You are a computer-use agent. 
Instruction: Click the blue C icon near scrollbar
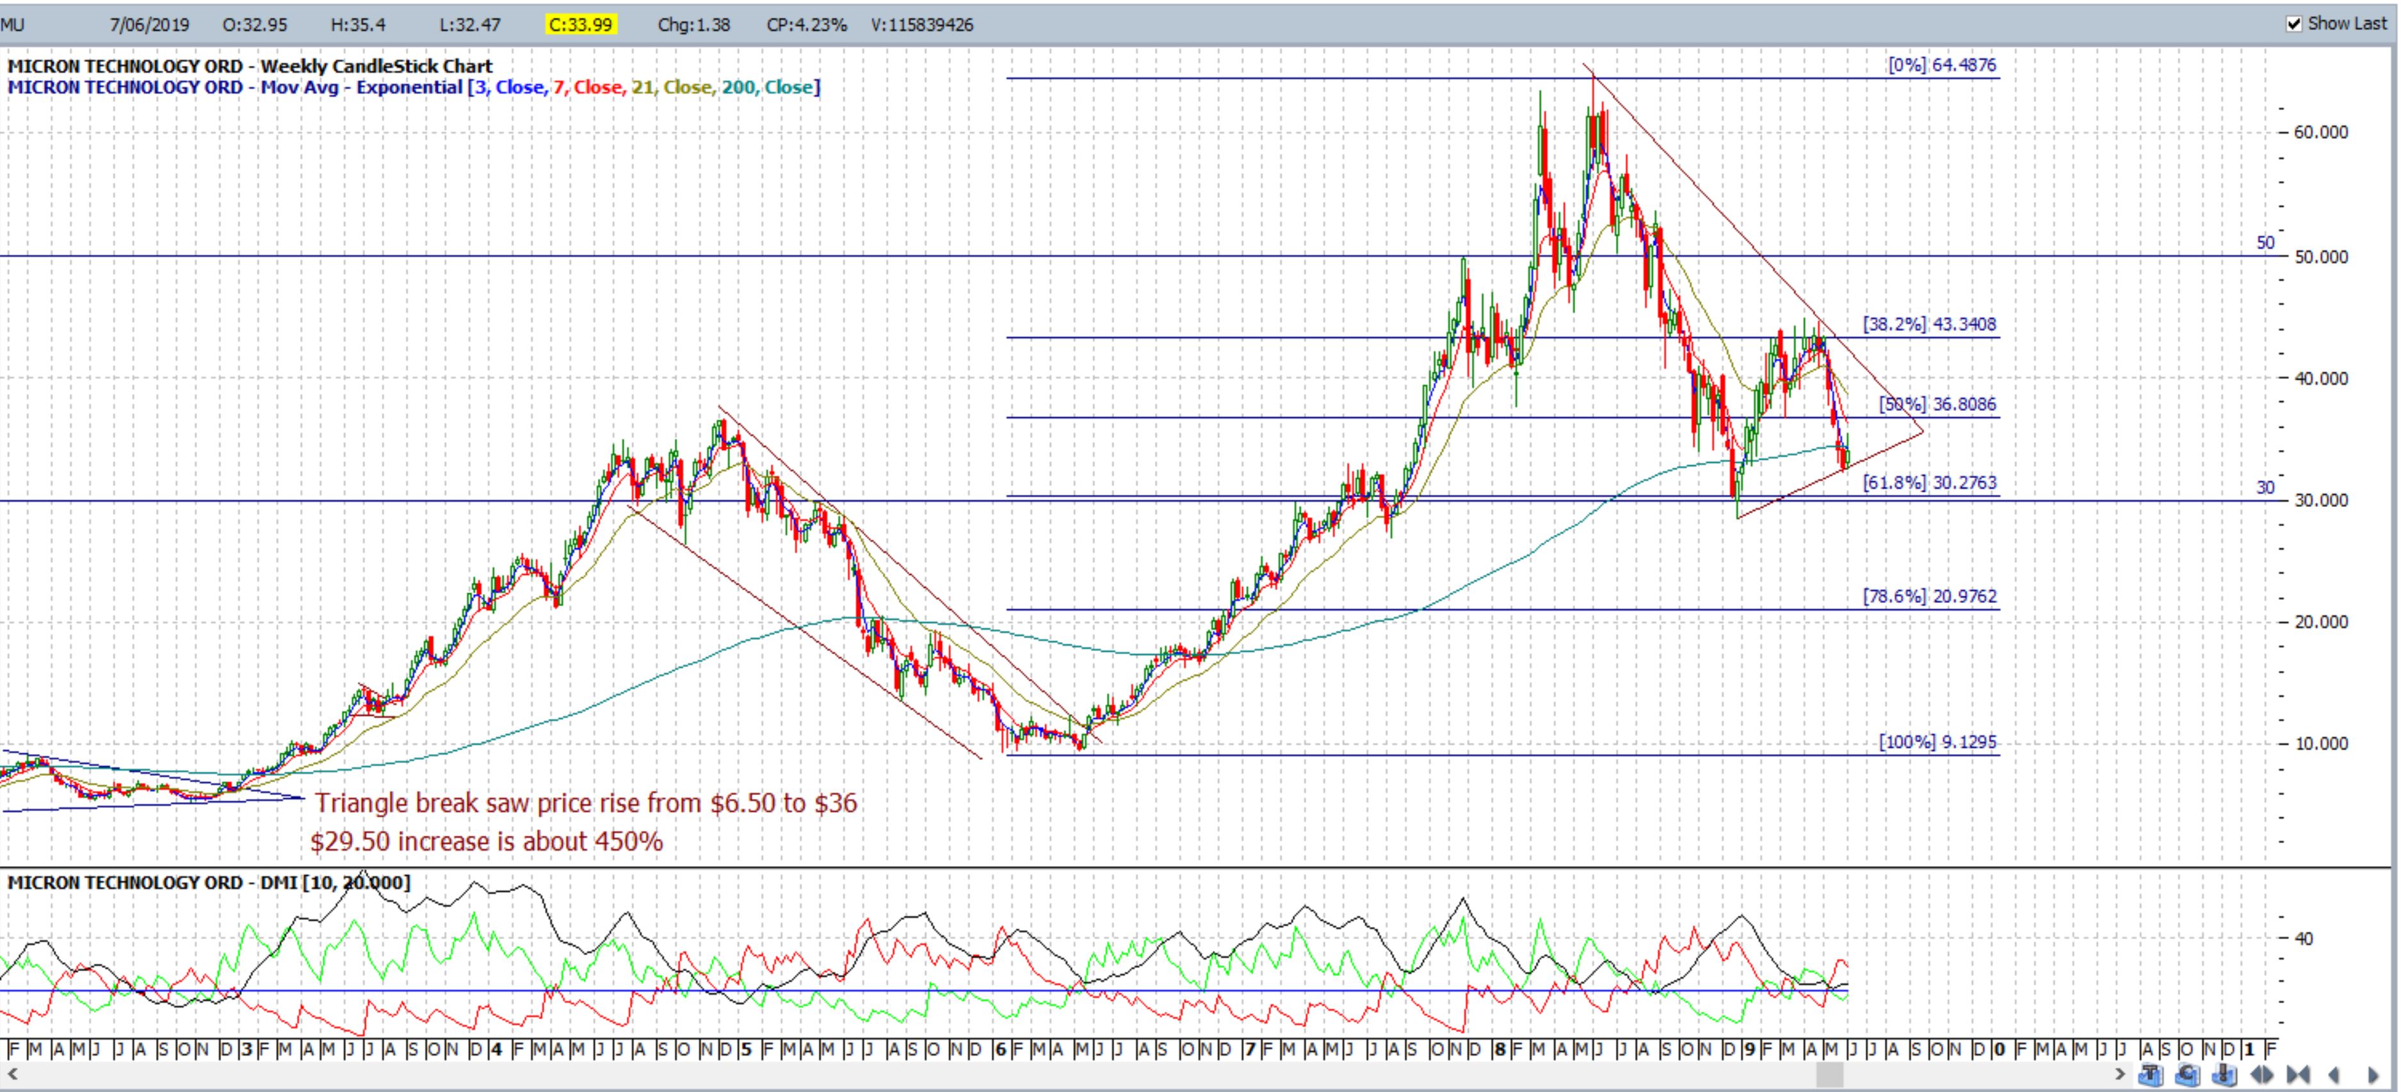pyautogui.click(x=2188, y=1074)
